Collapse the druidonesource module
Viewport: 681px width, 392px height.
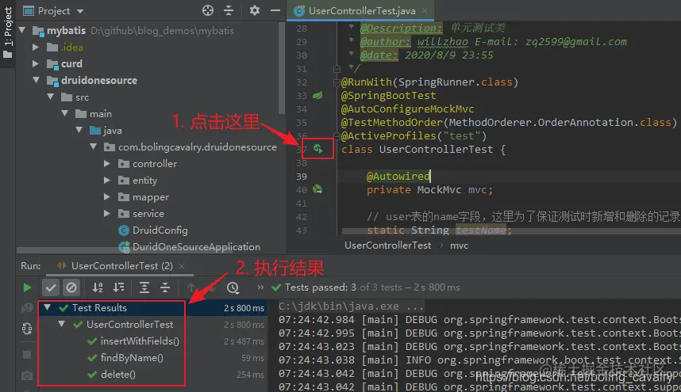click(36, 80)
